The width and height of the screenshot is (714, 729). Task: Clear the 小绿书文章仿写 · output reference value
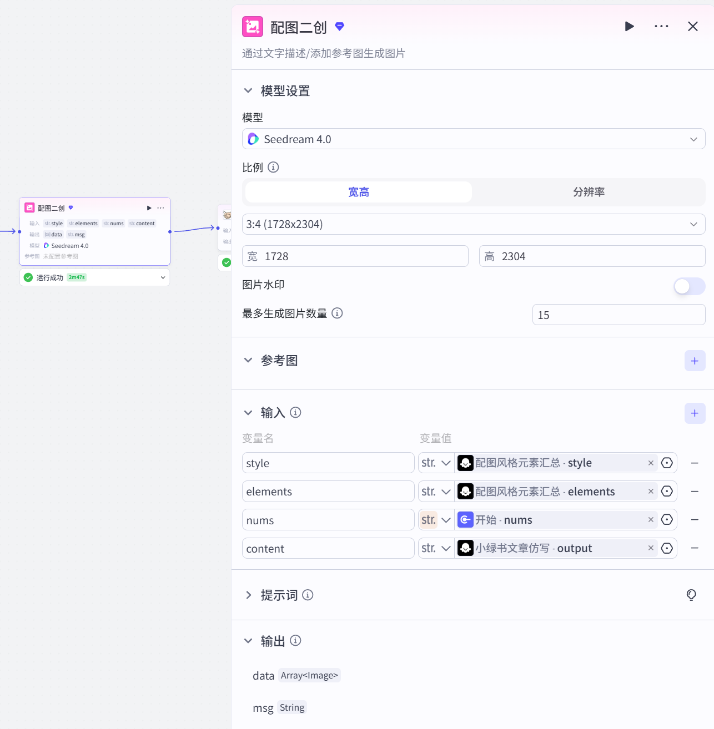click(651, 548)
